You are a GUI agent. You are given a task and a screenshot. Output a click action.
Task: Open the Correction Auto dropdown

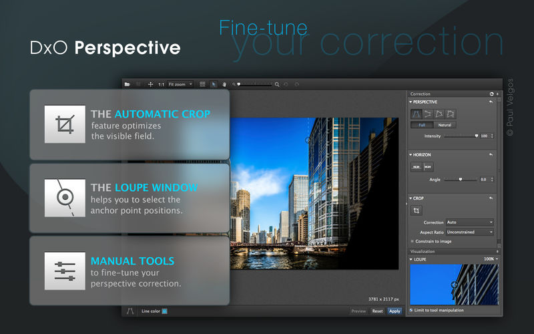pos(470,222)
